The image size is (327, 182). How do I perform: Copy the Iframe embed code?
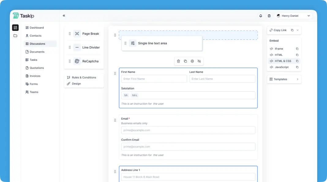297,49
